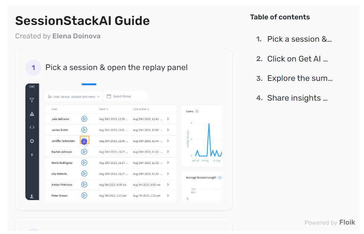
Task: Expand James Smith's row with the chevron
Action: coord(168,130)
